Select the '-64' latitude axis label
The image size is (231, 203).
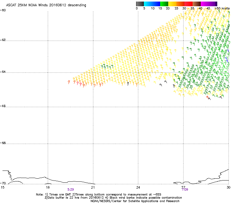pos(3,72)
